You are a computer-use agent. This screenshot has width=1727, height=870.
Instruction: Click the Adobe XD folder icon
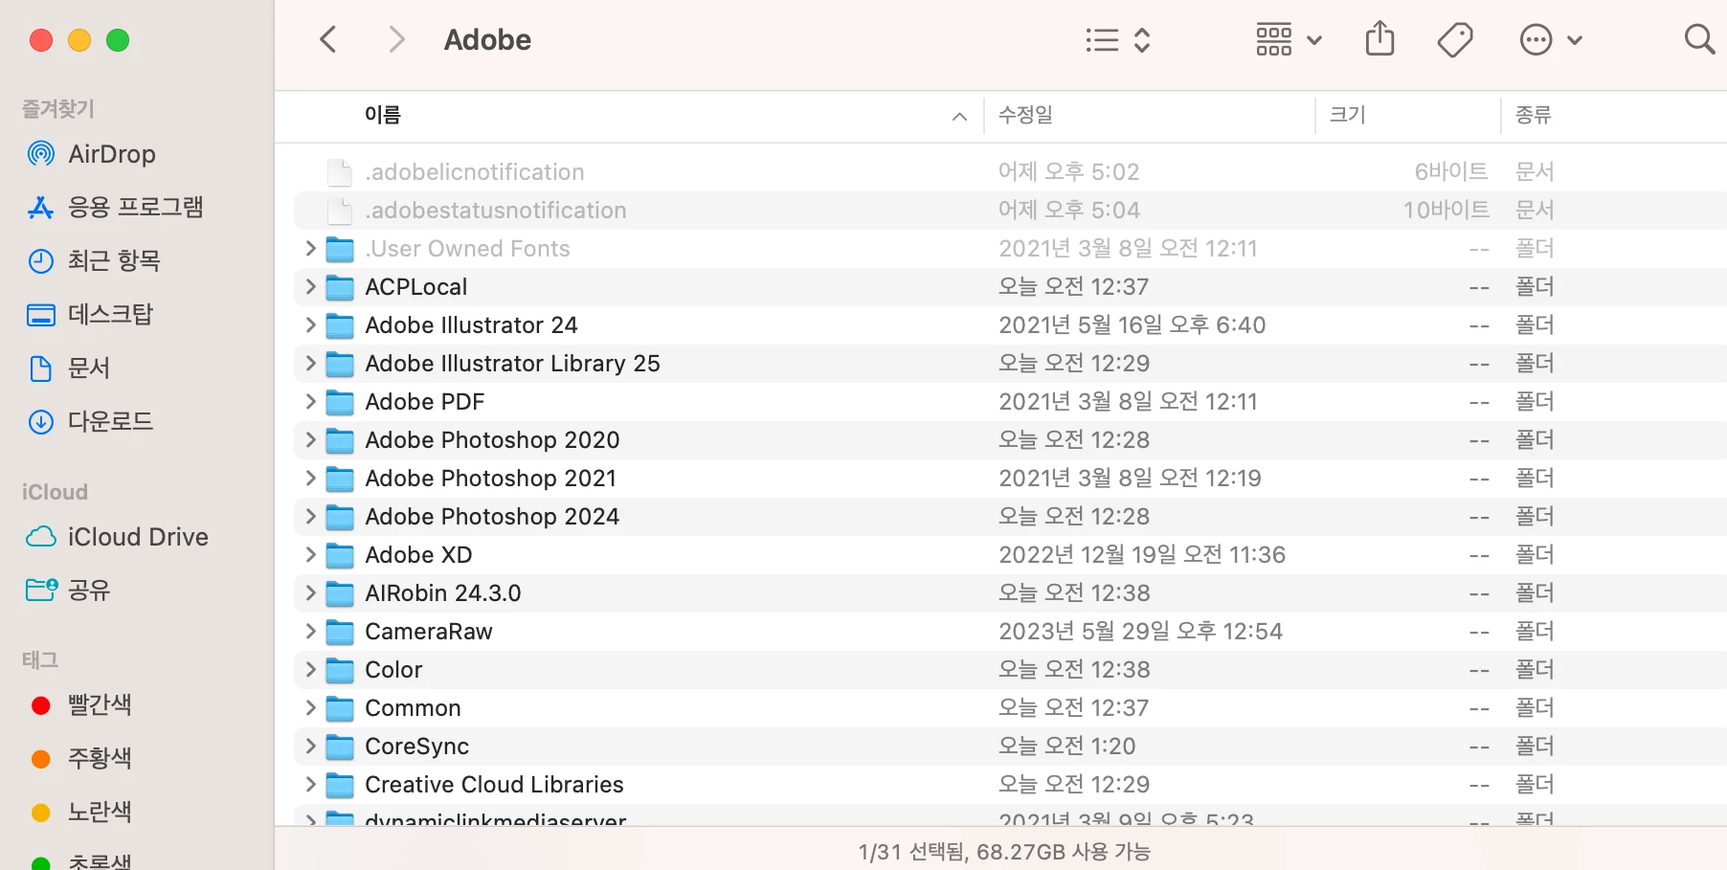pos(340,555)
